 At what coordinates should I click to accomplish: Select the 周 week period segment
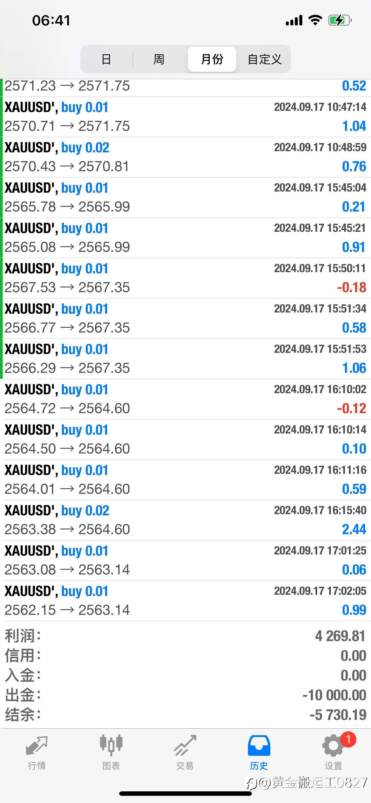159,59
